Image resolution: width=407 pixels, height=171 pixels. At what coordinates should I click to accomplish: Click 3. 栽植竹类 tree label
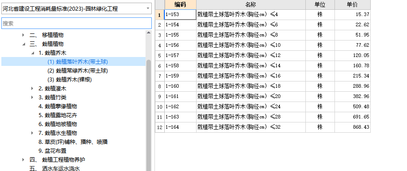[x=52, y=98]
